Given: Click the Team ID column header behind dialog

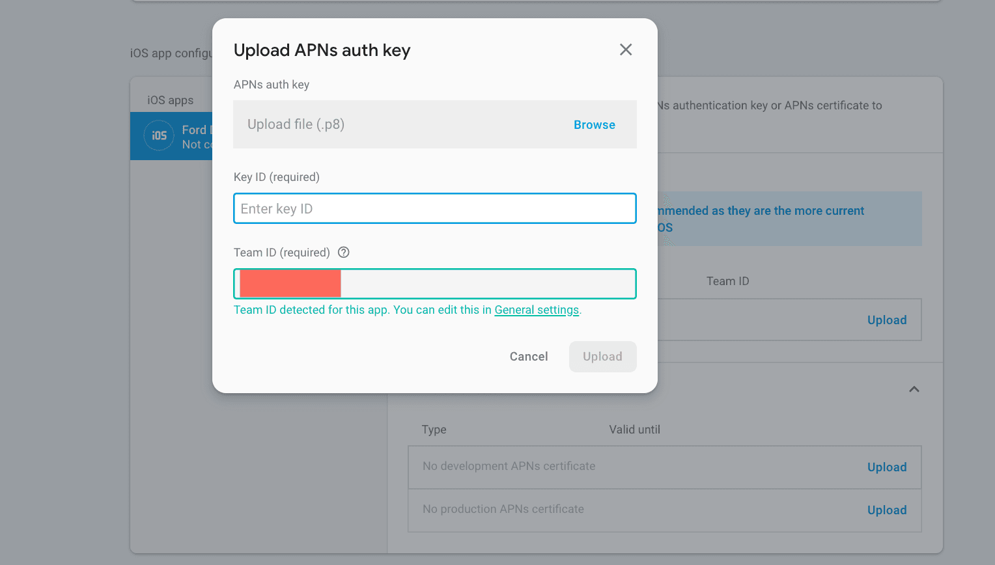Looking at the screenshot, I should [727, 281].
